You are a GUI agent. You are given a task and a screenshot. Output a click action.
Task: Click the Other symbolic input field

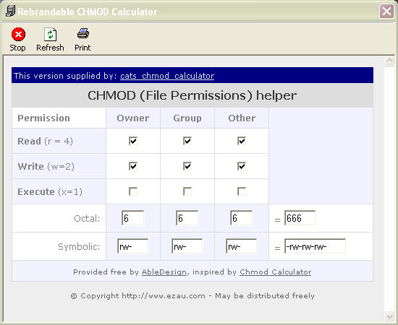coord(242,246)
